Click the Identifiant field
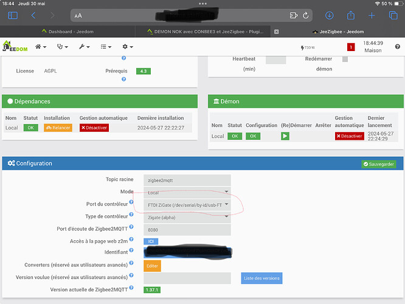 188,252
